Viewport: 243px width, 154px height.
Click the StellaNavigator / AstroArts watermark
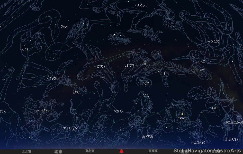click(x=207, y=151)
